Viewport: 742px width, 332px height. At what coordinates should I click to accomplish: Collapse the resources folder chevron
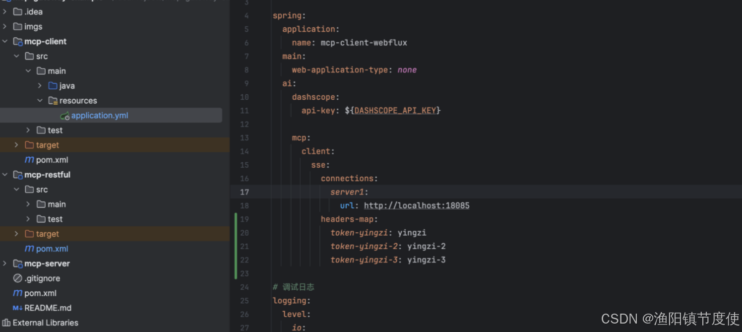(x=40, y=100)
